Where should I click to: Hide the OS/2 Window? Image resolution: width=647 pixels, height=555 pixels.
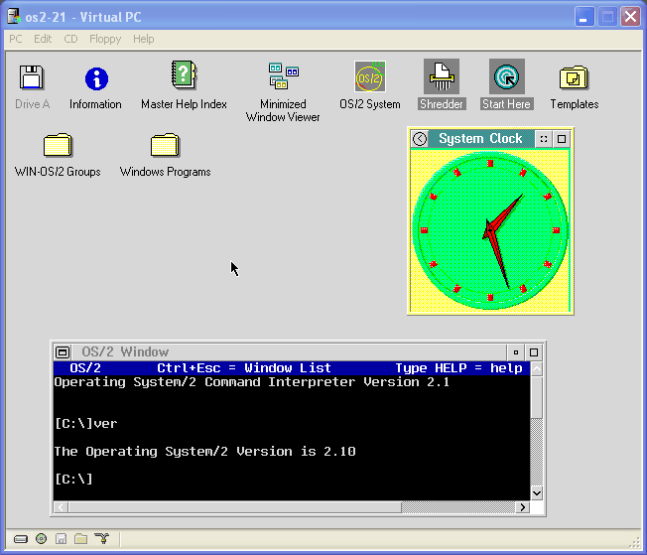(515, 352)
